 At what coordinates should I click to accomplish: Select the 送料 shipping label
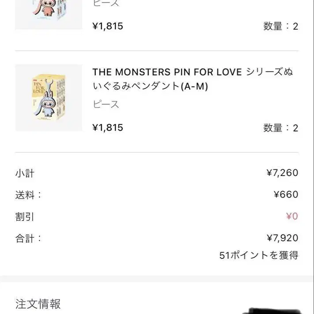[28, 194]
